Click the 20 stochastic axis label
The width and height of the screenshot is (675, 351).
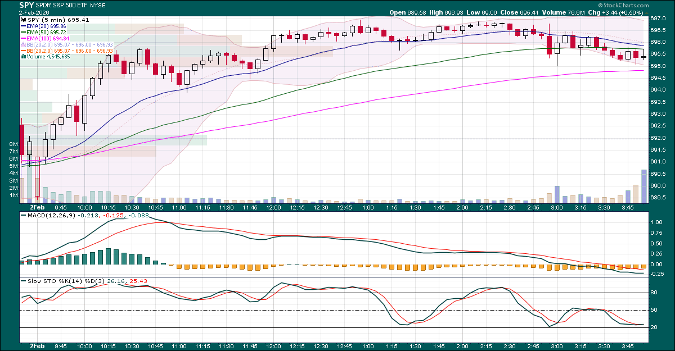click(654, 327)
